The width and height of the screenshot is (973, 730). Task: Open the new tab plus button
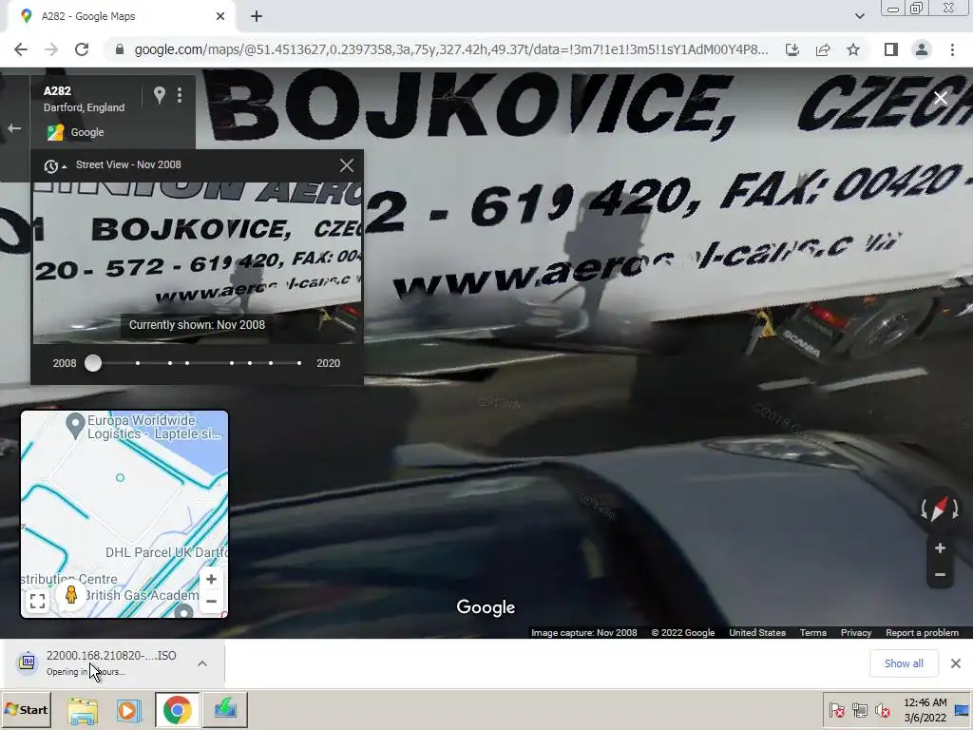tap(257, 16)
